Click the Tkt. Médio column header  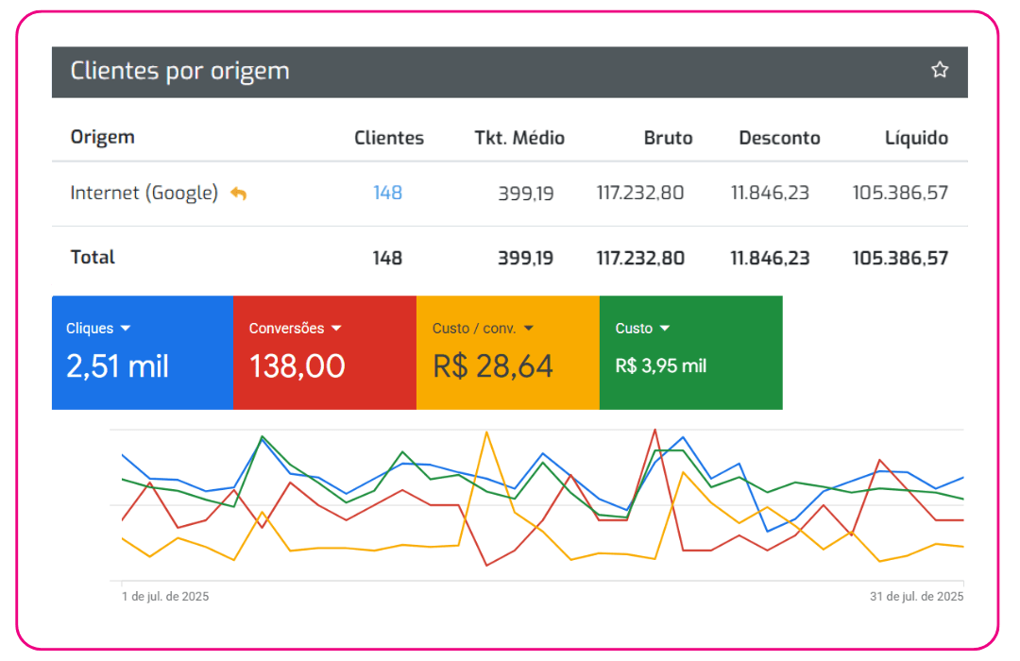(518, 138)
